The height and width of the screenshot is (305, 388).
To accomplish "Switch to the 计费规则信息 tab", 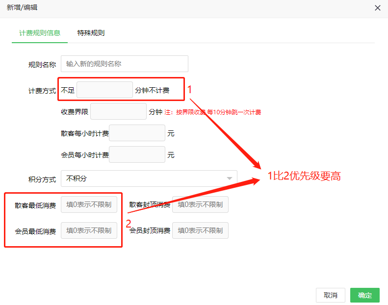I will coord(40,33).
